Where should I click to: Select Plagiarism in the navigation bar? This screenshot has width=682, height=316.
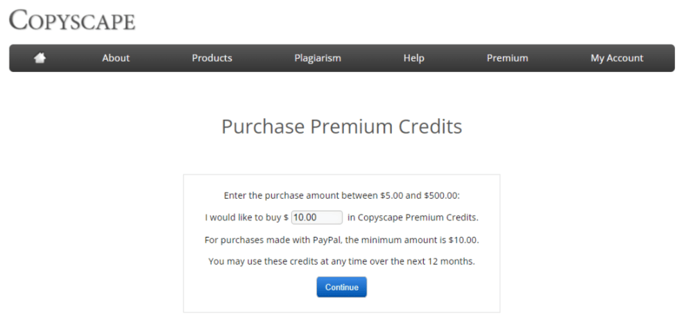(x=318, y=58)
